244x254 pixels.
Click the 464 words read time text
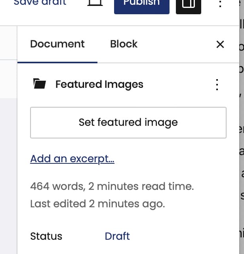pyautogui.click(x=112, y=186)
